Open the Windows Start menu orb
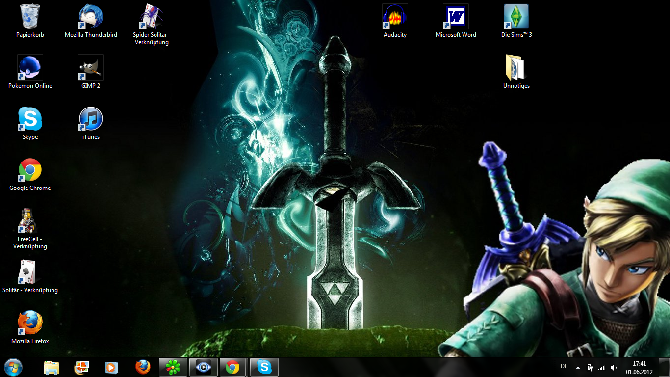This screenshot has height=377, width=670. tap(13, 367)
